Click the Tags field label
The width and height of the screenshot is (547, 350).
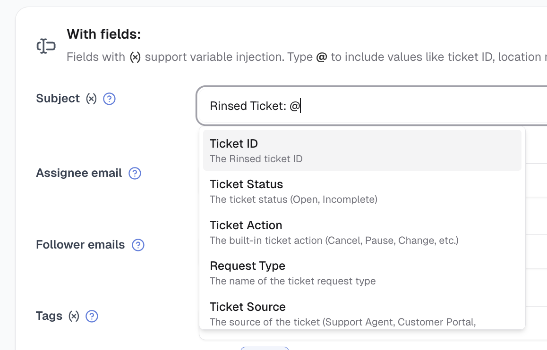pyautogui.click(x=49, y=316)
